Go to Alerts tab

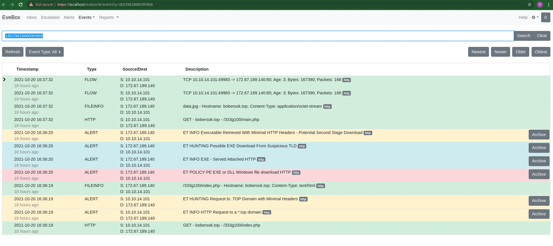pos(69,17)
